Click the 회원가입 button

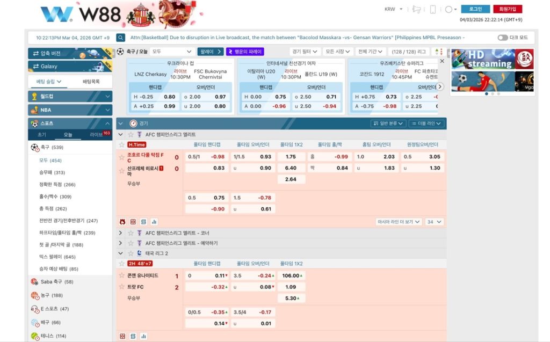point(508,9)
